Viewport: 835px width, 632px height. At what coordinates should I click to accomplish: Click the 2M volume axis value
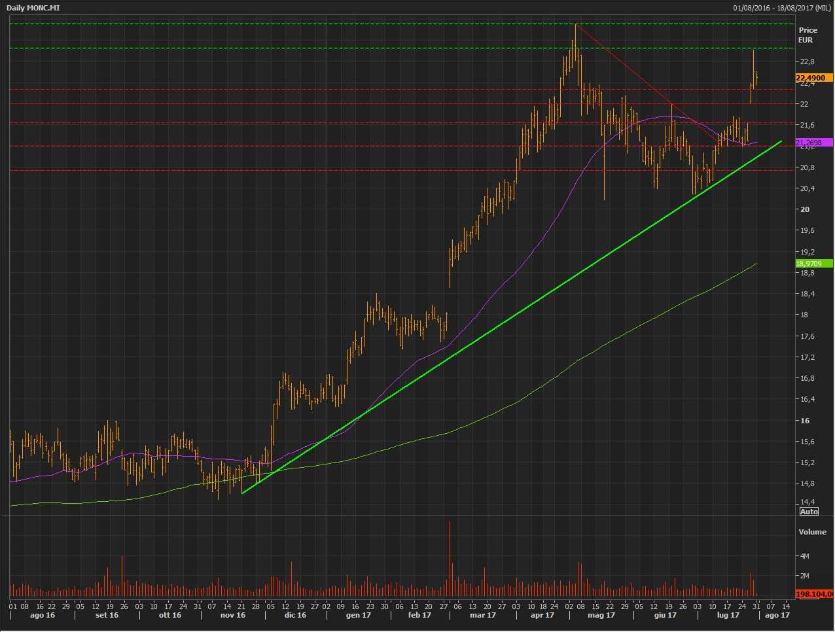coord(805,576)
